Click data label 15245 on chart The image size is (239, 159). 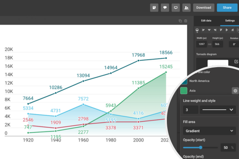coord(166,67)
